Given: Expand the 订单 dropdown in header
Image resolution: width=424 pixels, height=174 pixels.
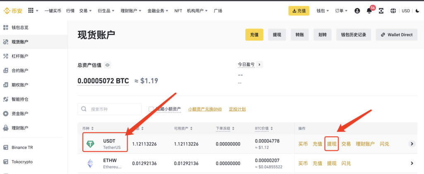Looking at the screenshot, I should tap(341, 11).
